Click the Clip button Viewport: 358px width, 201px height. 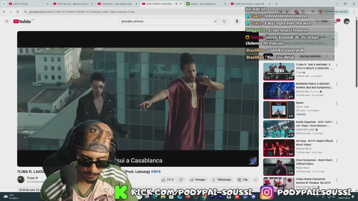[243, 180]
